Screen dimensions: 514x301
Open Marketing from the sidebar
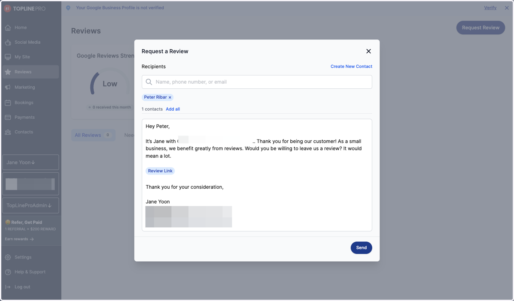(30, 87)
